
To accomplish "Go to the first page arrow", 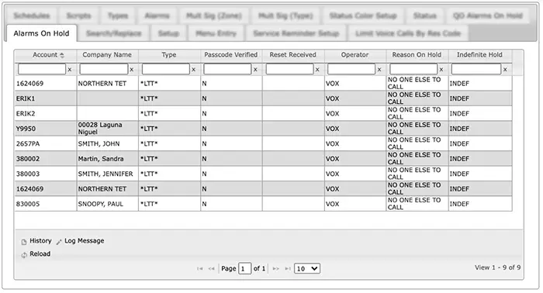I will 200,269.
